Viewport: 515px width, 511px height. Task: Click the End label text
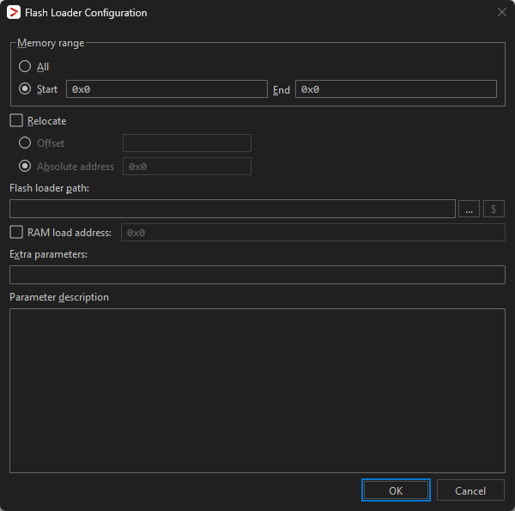(x=282, y=89)
